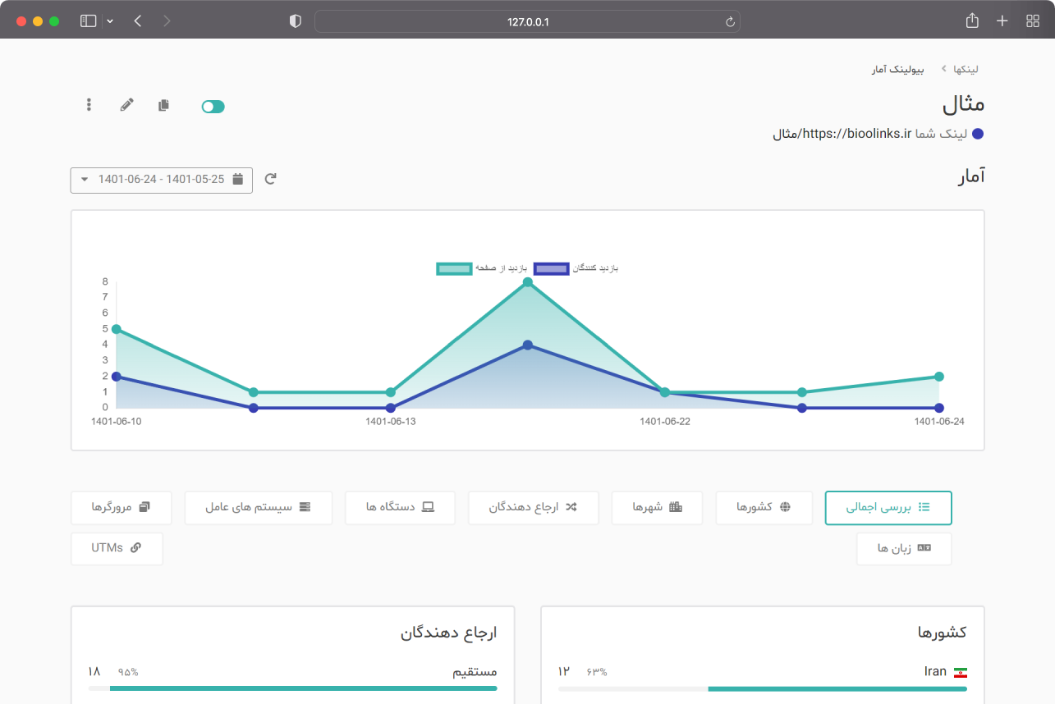1055x704 pixels.
Task: Open the UTMs tab
Action: click(117, 548)
